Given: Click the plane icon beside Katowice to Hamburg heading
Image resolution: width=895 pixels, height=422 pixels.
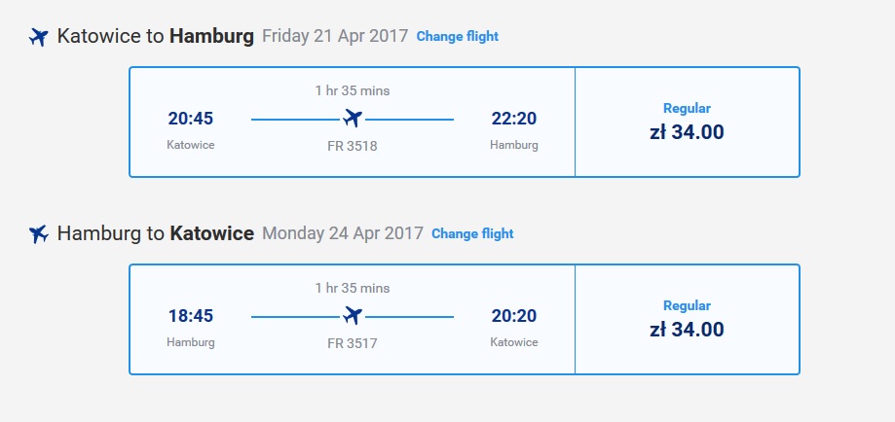Looking at the screenshot, I should click(x=38, y=37).
